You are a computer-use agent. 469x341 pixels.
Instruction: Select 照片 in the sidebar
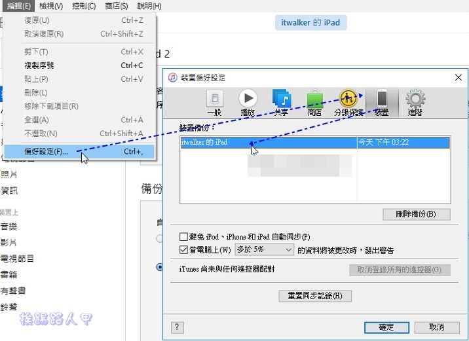pyautogui.click(x=9, y=175)
